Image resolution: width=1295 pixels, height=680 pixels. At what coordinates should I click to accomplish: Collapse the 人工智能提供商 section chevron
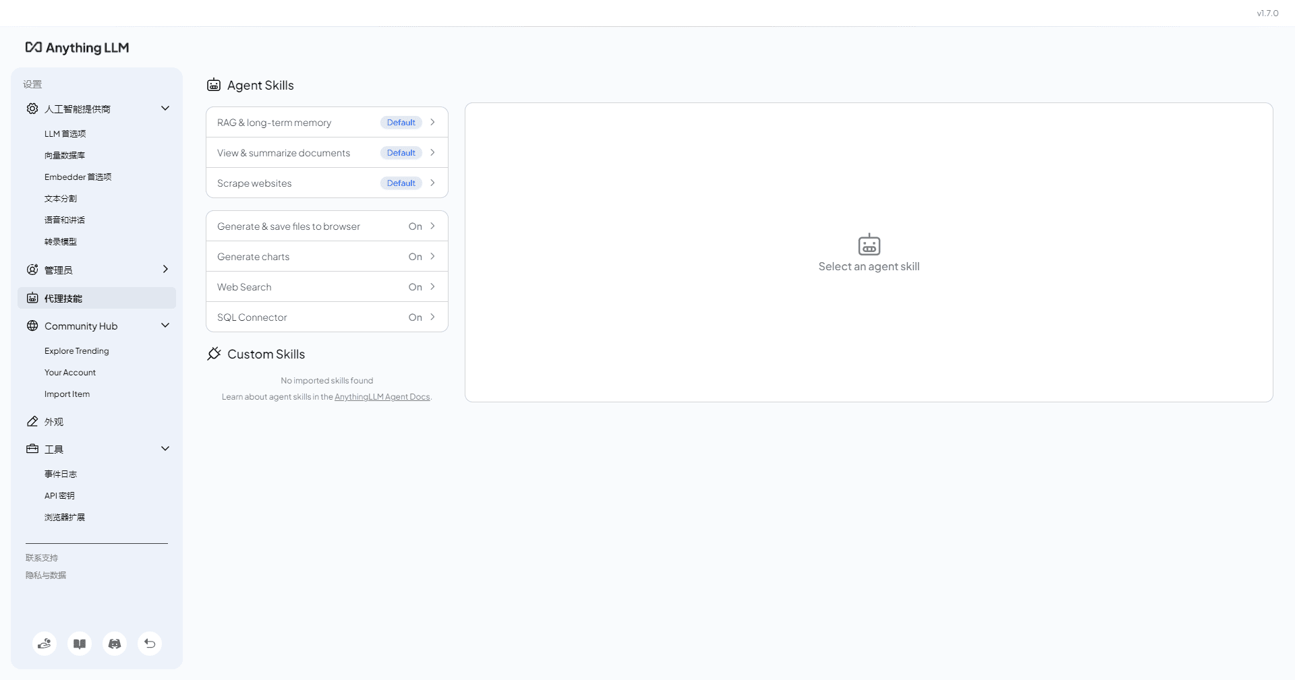(165, 109)
